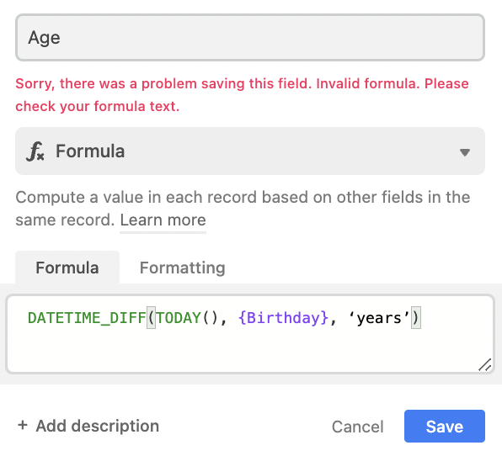Image resolution: width=502 pixels, height=456 pixels.
Task: Click the Add description text
Action: [x=98, y=426]
